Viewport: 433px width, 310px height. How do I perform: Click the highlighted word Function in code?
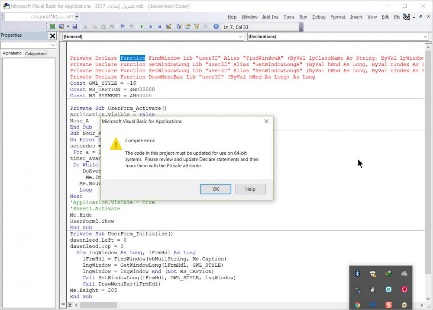coord(132,58)
